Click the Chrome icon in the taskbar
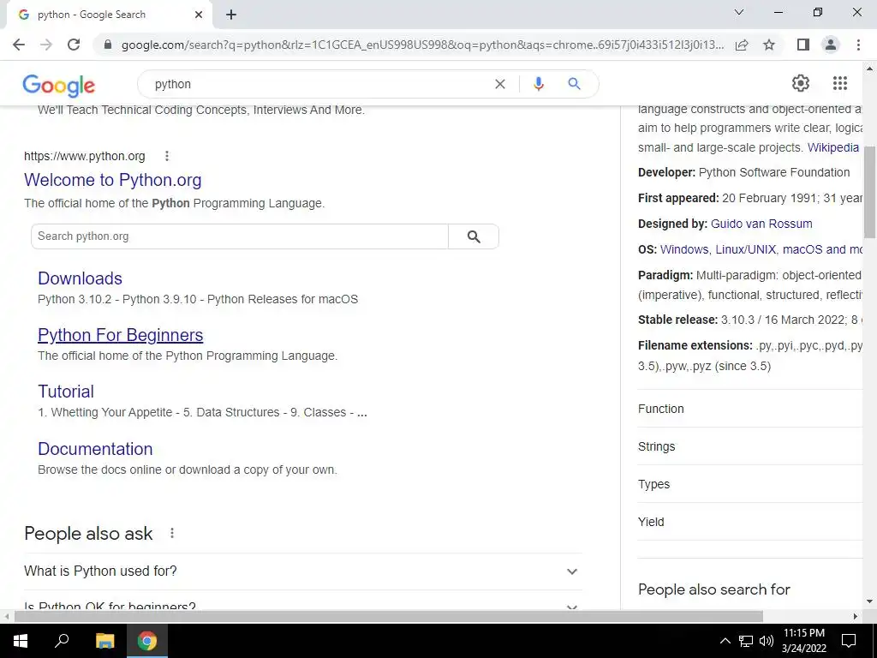 point(147,641)
